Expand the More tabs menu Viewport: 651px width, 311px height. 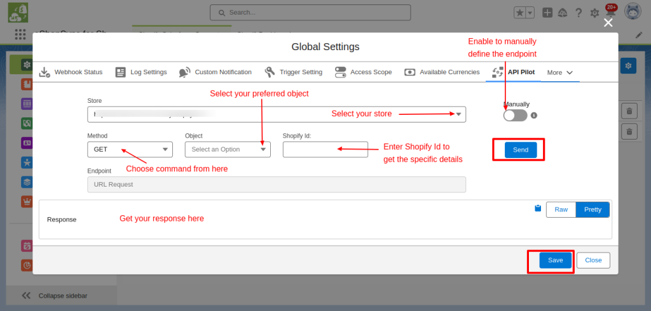click(x=560, y=72)
